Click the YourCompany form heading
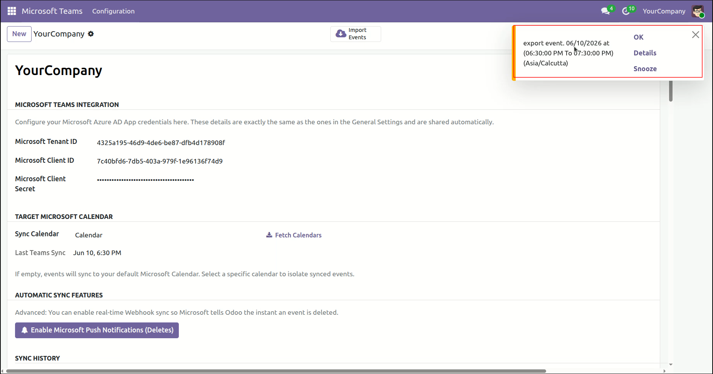The width and height of the screenshot is (713, 374). pyautogui.click(x=59, y=70)
